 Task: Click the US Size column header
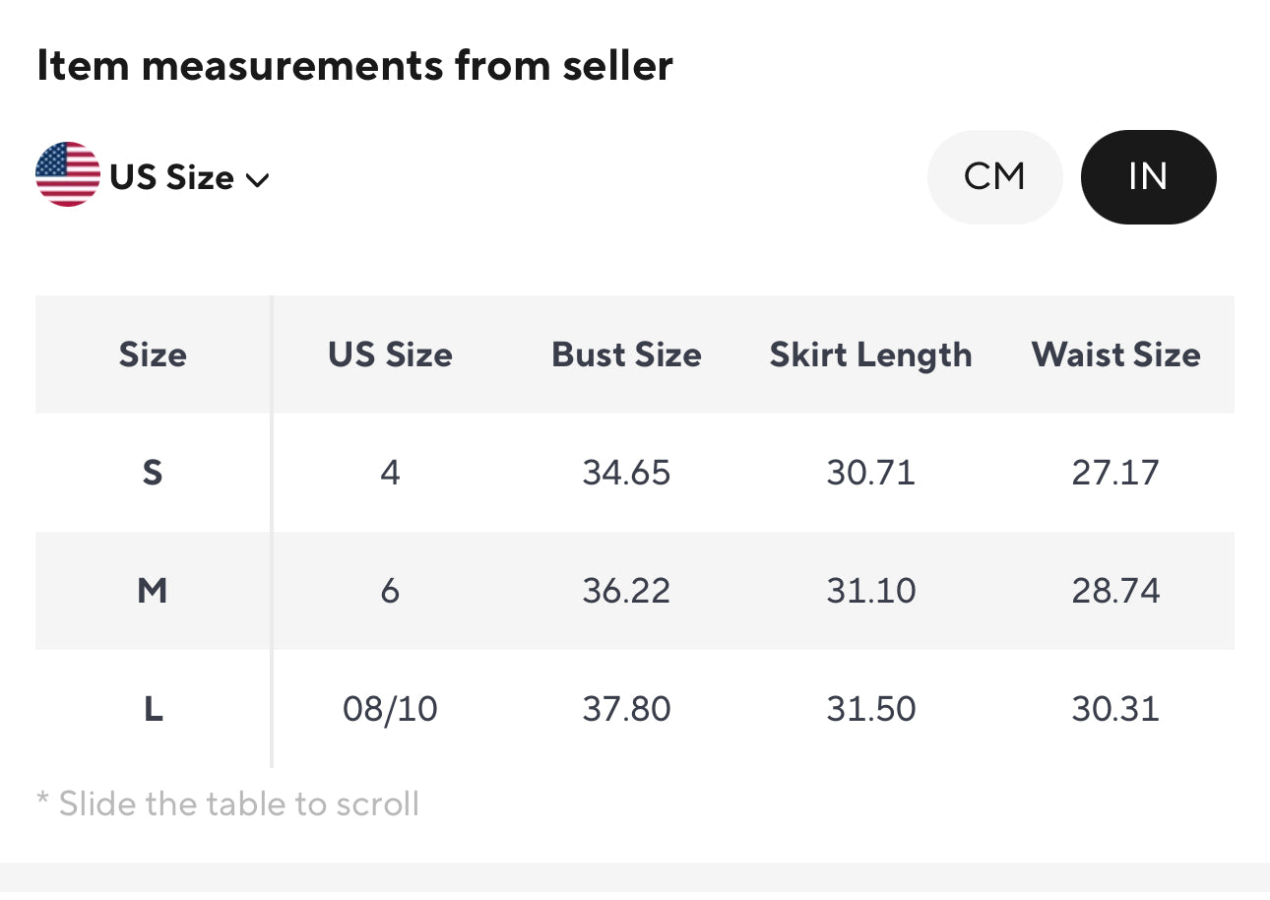(390, 354)
